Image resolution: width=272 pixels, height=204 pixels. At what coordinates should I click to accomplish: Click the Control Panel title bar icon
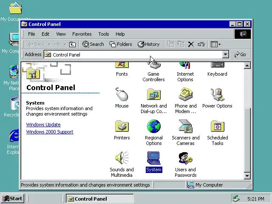24,24
